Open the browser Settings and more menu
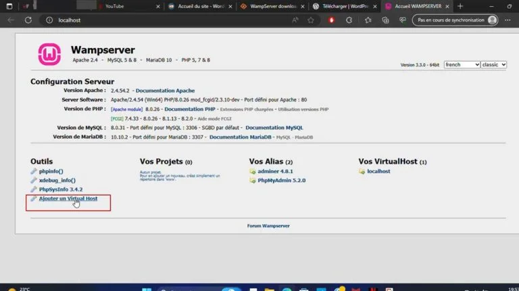 (x=508, y=20)
